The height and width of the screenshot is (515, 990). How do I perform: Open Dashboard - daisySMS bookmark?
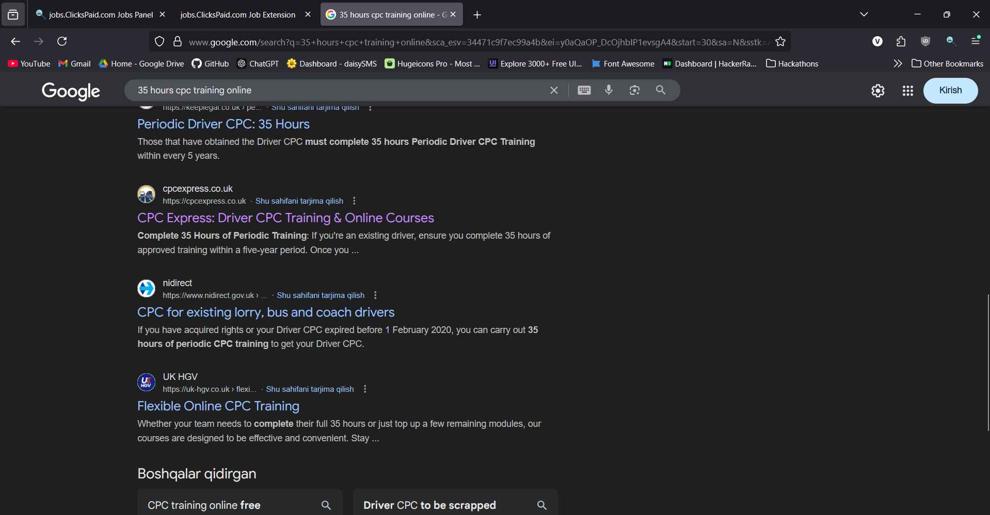tap(332, 63)
